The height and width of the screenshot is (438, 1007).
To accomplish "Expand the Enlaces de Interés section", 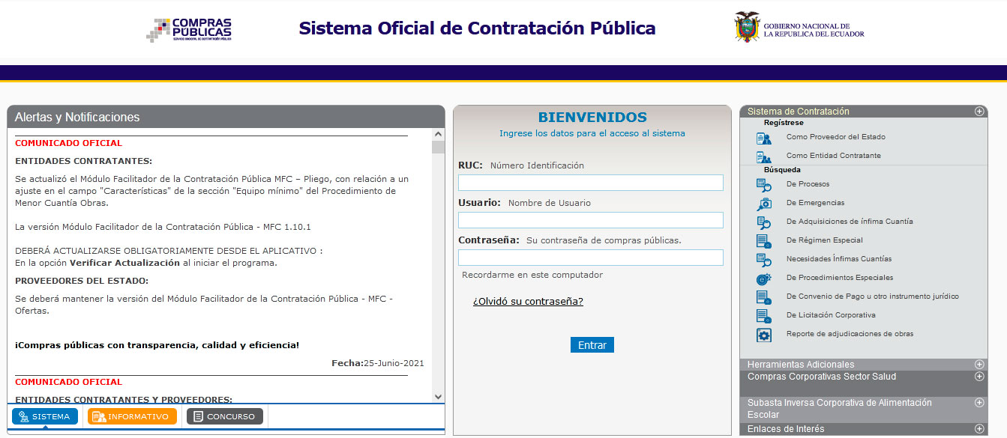I will coord(979,429).
